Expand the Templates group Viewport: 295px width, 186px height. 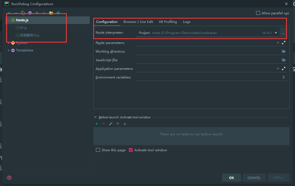(x=9, y=50)
